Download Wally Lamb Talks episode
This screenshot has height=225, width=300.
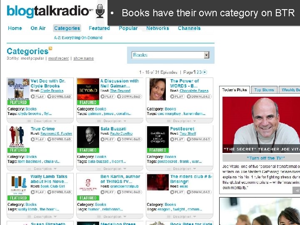pyautogui.click(x=60, y=192)
